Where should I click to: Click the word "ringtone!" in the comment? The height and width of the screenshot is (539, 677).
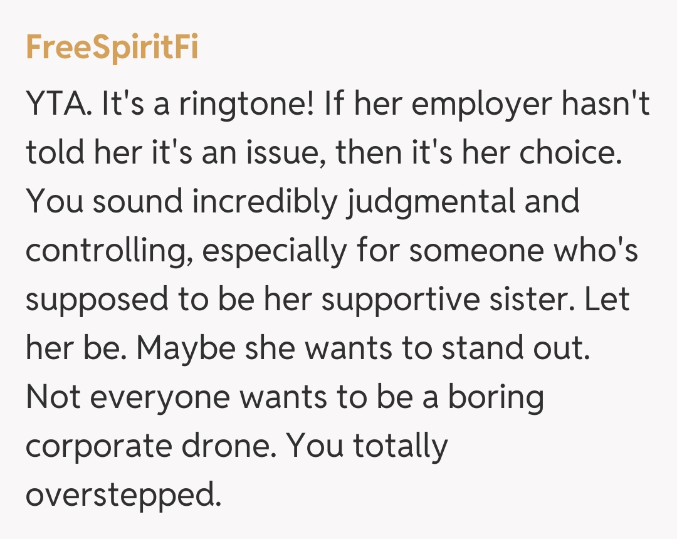(x=246, y=104)
